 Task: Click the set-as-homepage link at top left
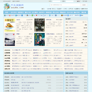click(7, 1)
